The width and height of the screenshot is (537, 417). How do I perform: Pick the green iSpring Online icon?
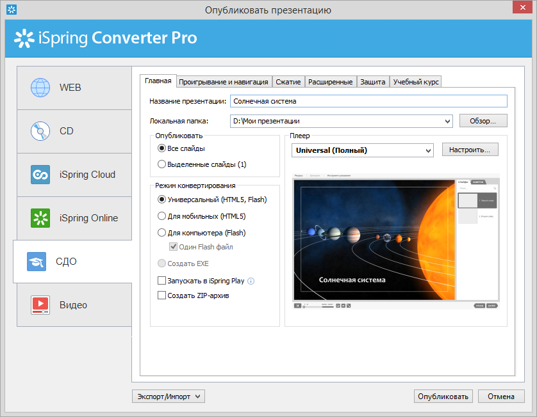pyautogui.click(x=40, y=218)
